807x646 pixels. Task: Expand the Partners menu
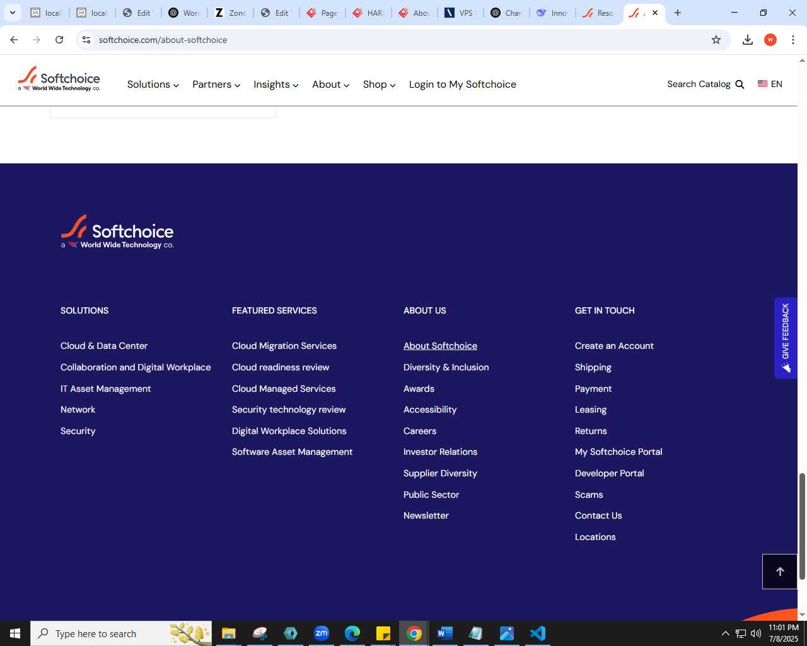tap(216, 85)
